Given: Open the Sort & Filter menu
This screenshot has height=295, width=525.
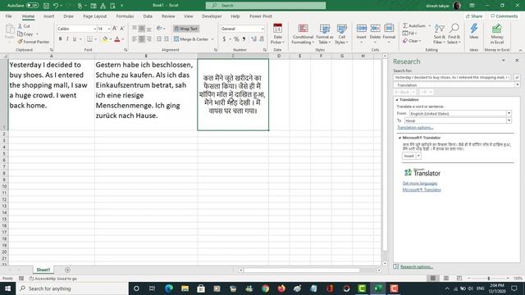Looking at the screenshot, I should (440, 34).
